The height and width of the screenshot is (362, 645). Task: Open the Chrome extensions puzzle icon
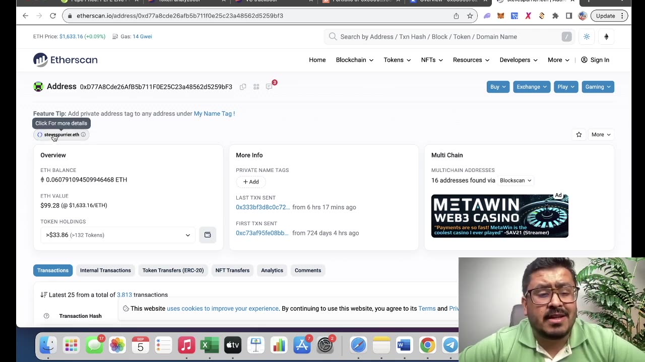click(555, 16)
